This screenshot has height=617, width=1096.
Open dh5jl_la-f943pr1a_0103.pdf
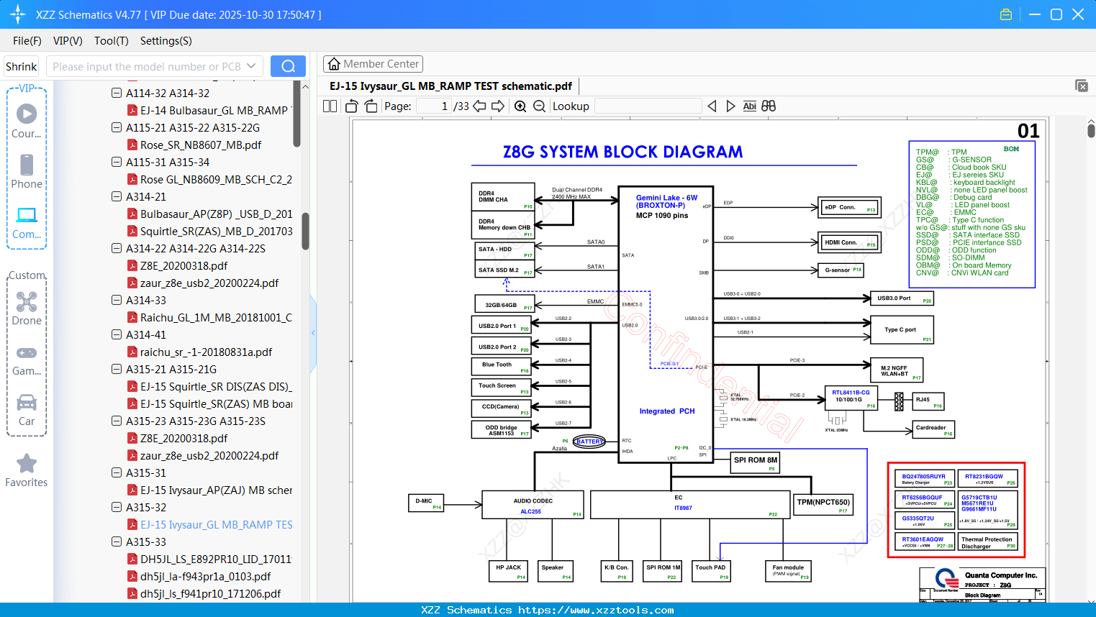coord(205,576)
